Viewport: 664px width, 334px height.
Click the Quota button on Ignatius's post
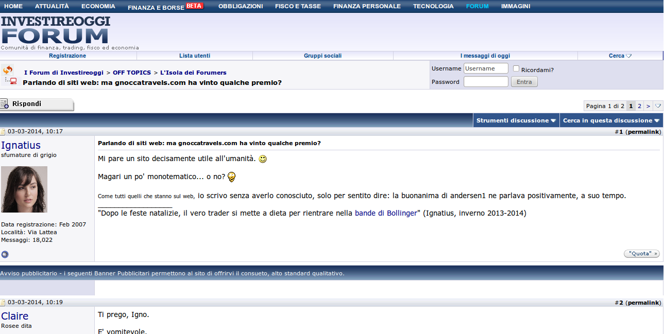coord(641,254)
